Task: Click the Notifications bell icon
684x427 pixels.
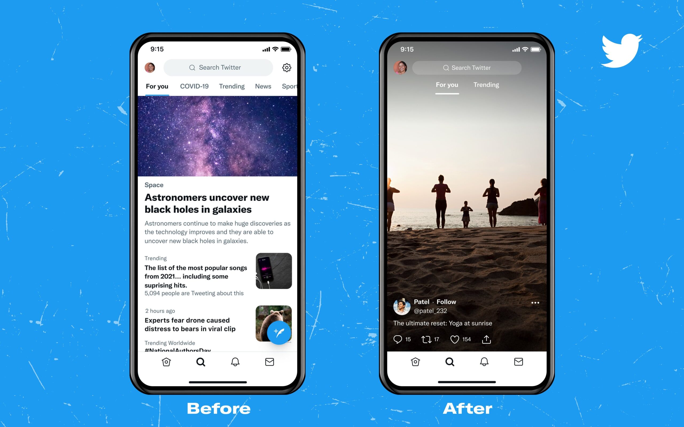Action: point(236,363)
